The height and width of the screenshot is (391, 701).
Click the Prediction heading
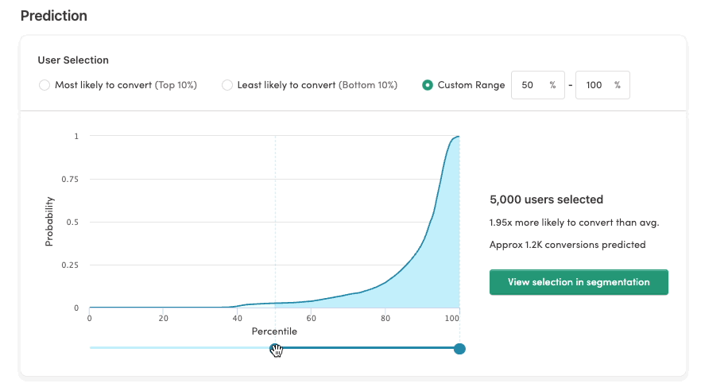(54, 16)
